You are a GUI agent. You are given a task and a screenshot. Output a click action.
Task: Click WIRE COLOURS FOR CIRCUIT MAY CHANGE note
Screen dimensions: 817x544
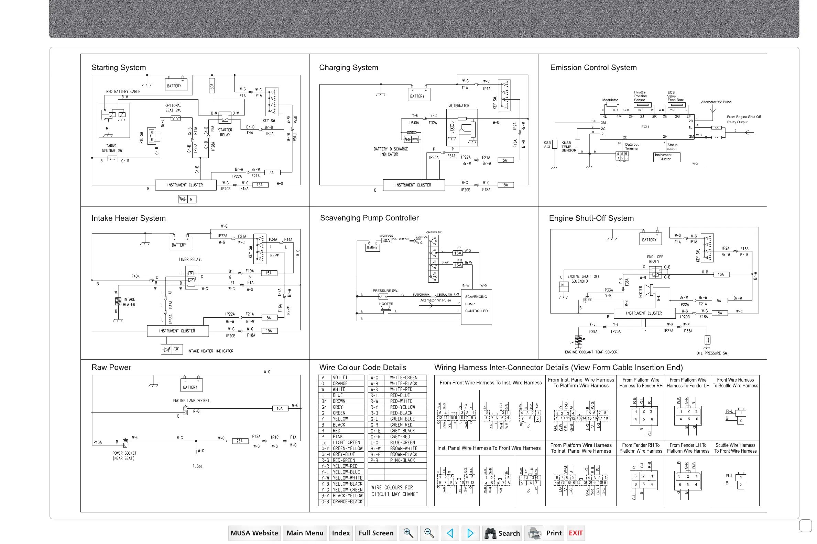coord(394,491)
